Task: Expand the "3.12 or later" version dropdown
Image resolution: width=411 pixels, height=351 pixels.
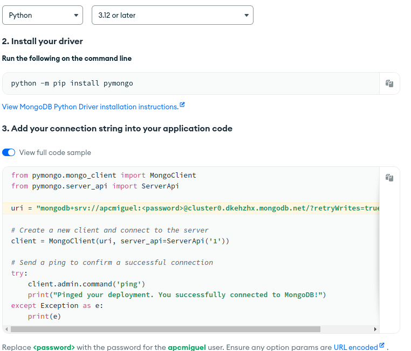Action: (172, 15)
